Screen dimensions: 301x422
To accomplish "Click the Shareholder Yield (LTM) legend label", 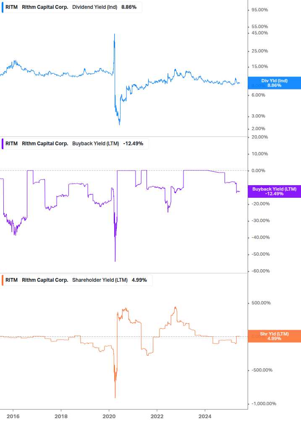I will (x=100, y=280).
